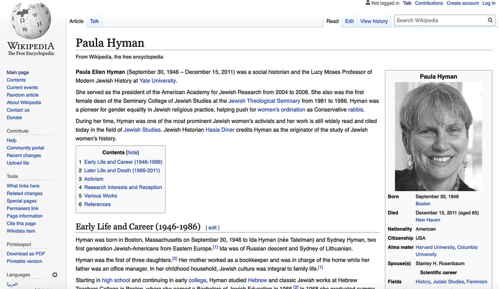Select the Read tab
The width and height of the screenshot is (499, 289).
(x=332, y=21)
